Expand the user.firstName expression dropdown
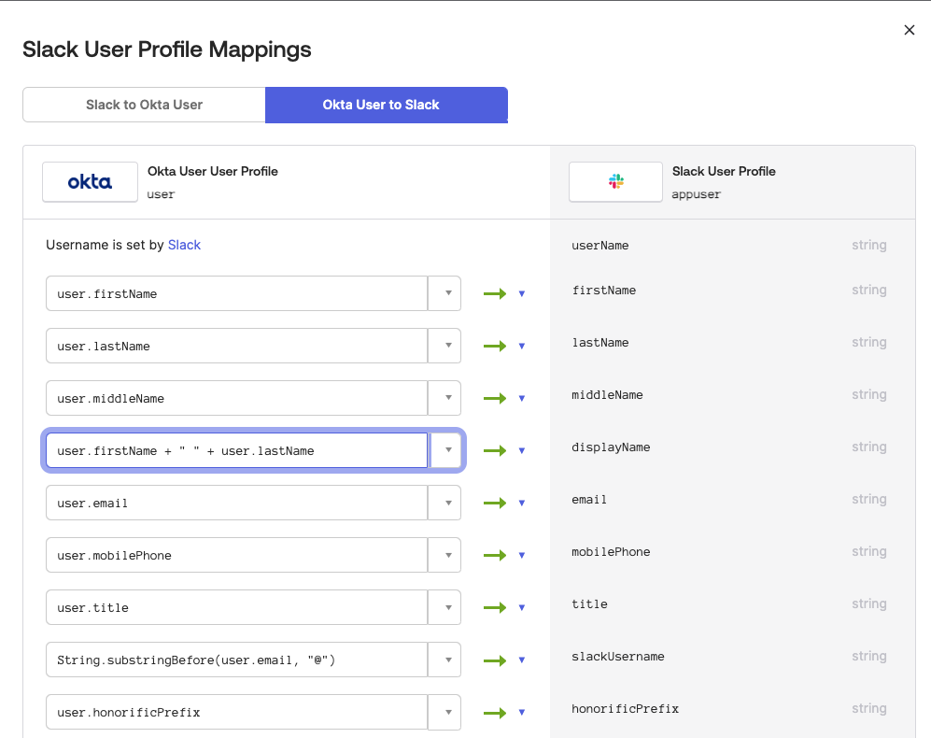This screenshot has width=931, height=738. coord(444,293)
